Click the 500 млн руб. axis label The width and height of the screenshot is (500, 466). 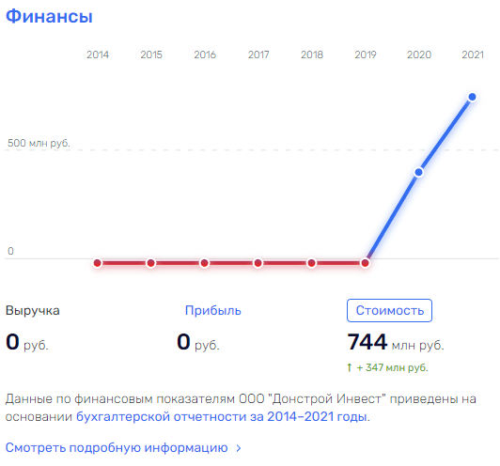[39, 143]
